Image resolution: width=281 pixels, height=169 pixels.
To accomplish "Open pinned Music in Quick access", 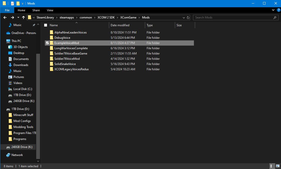I will point(17,25).
